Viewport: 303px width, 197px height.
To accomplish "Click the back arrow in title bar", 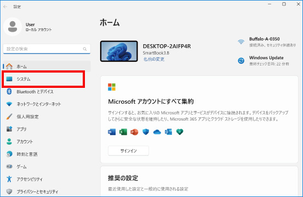I will pyautogui.click(x=5, y=7).
